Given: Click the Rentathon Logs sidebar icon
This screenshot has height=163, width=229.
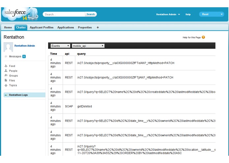Looking at the screenshot, I should (6, 95).
